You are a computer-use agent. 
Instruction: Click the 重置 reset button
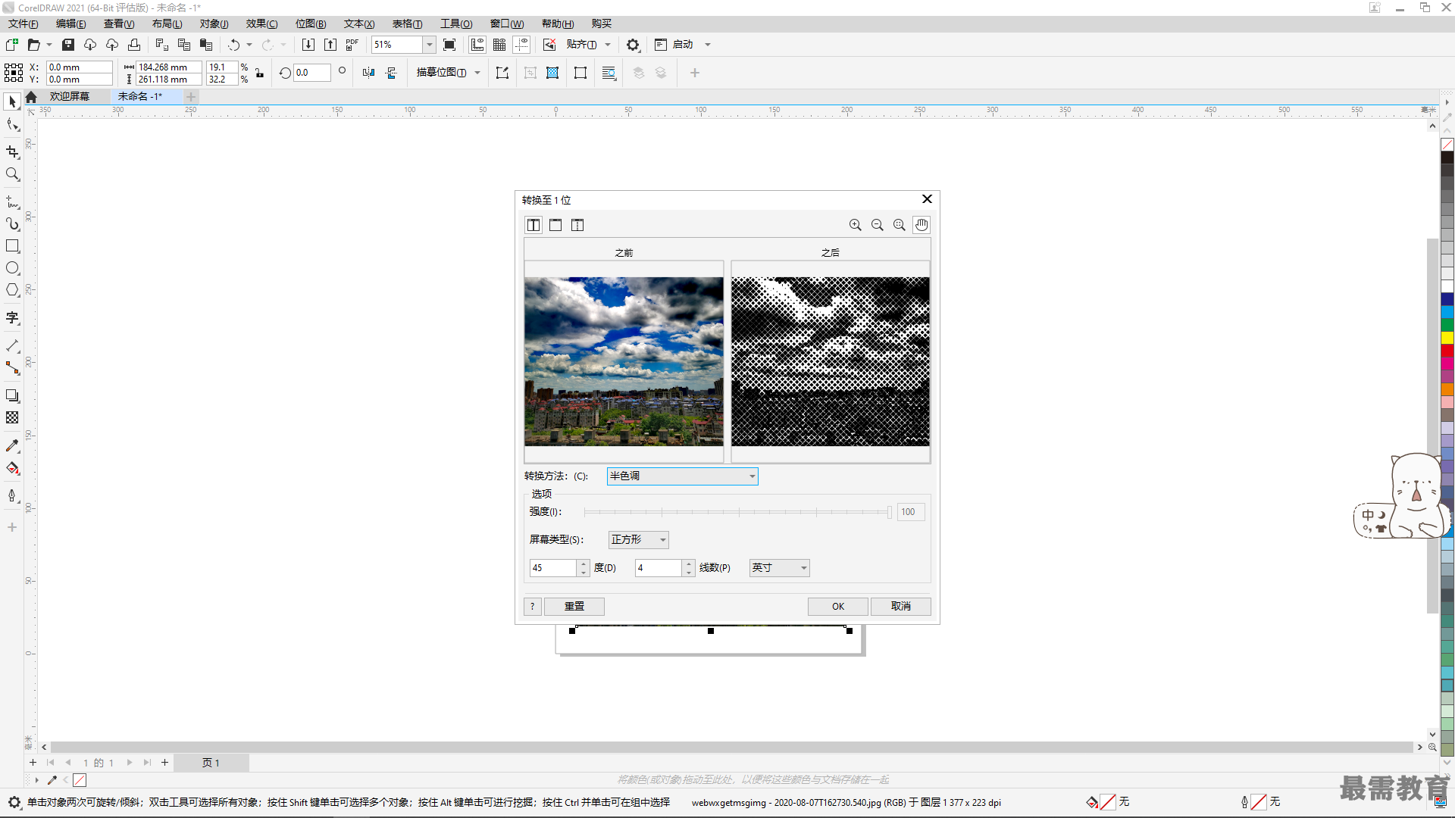click(x=574, y=606)
